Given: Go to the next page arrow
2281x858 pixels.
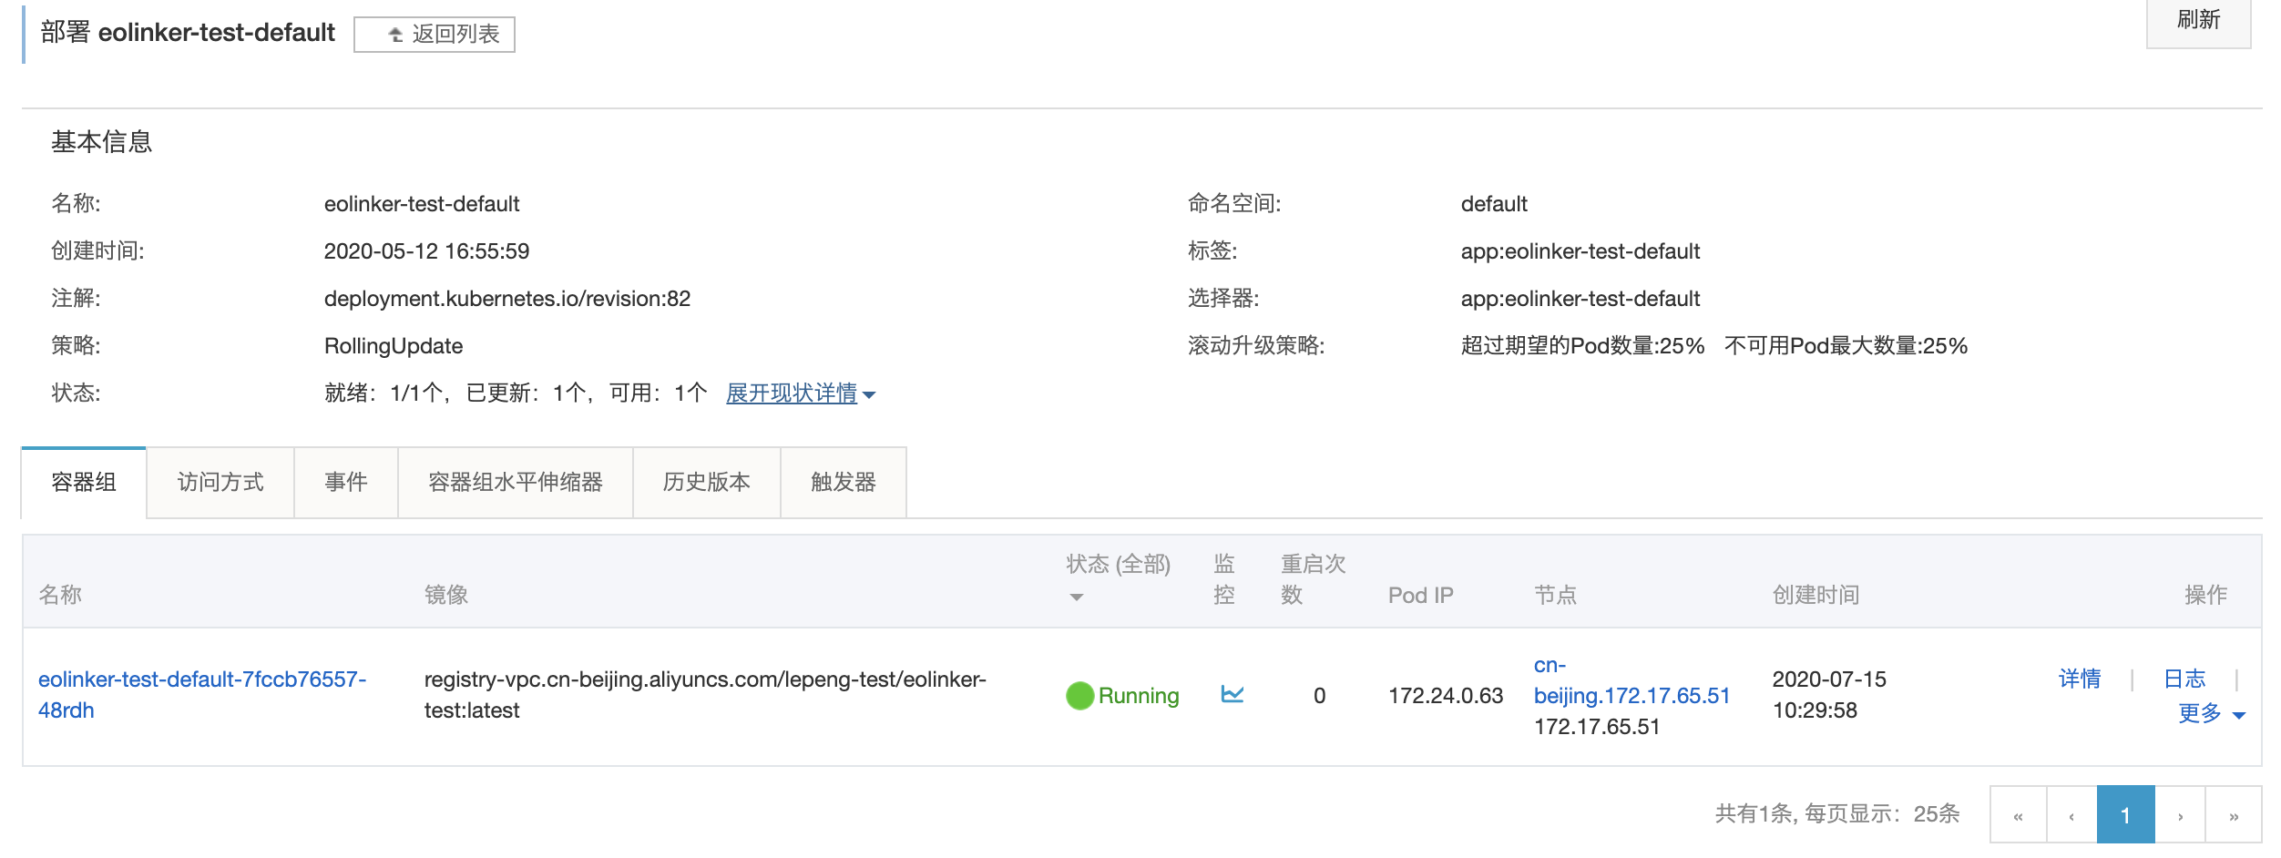Looking at the screenshot, I should pyautogui.click(x=2180, y=815).
